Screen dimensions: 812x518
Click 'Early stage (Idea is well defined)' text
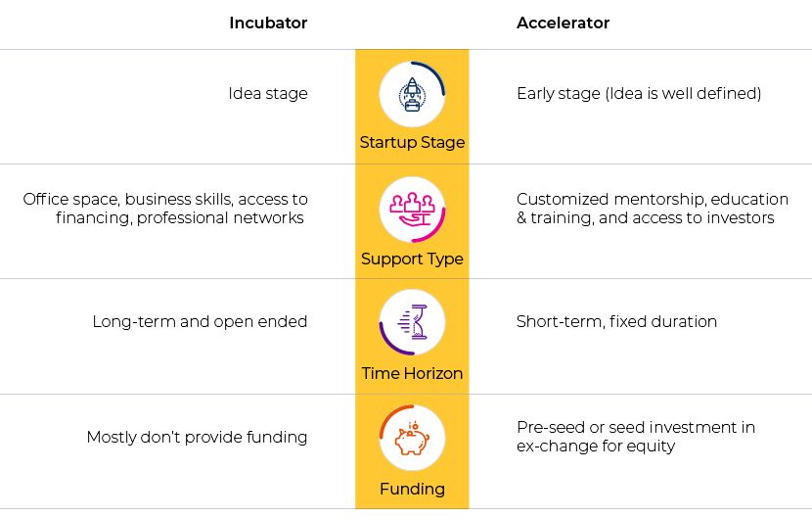pos(639,93)
